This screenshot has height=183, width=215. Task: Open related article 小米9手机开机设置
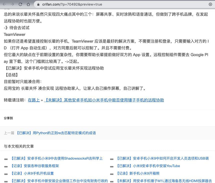(x=32, y=174)
